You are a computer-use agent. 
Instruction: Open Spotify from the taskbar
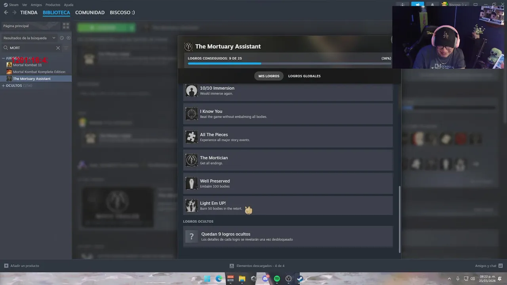(x=277, y=279)
